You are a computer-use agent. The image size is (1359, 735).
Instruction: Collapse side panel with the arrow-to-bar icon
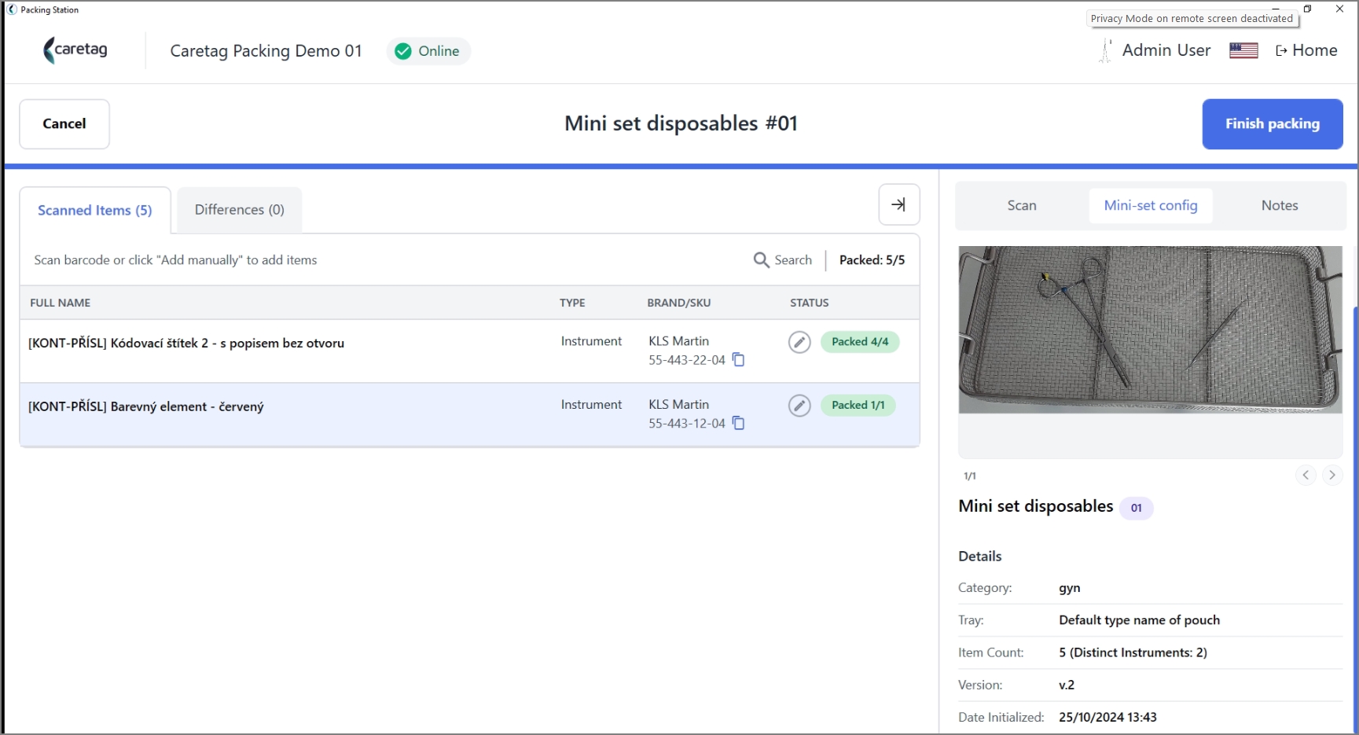(899, 205)
